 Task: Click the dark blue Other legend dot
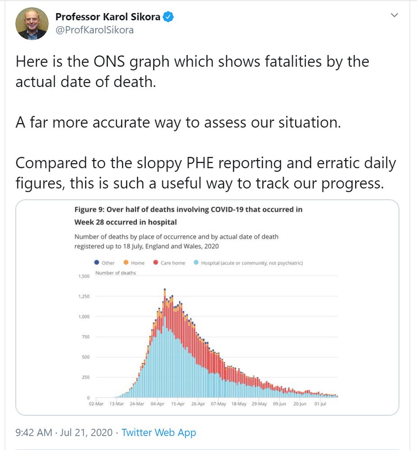click(96, 262)
